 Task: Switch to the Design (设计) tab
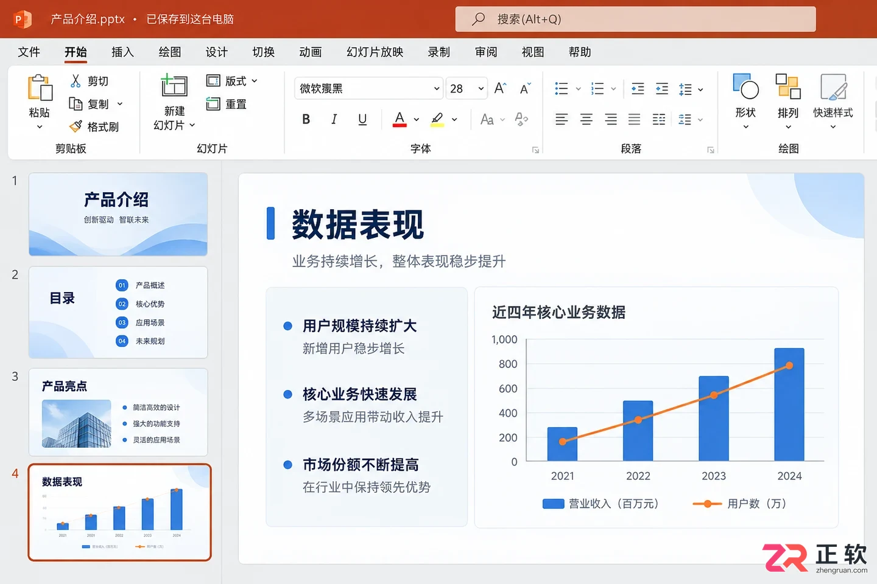216,52
